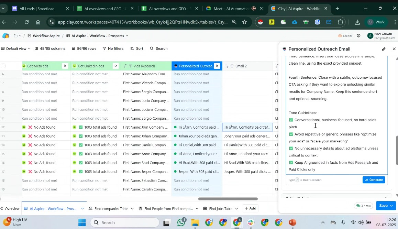Open the browser extensions puzzle icon
398x229 pixels.
point(340,22)
